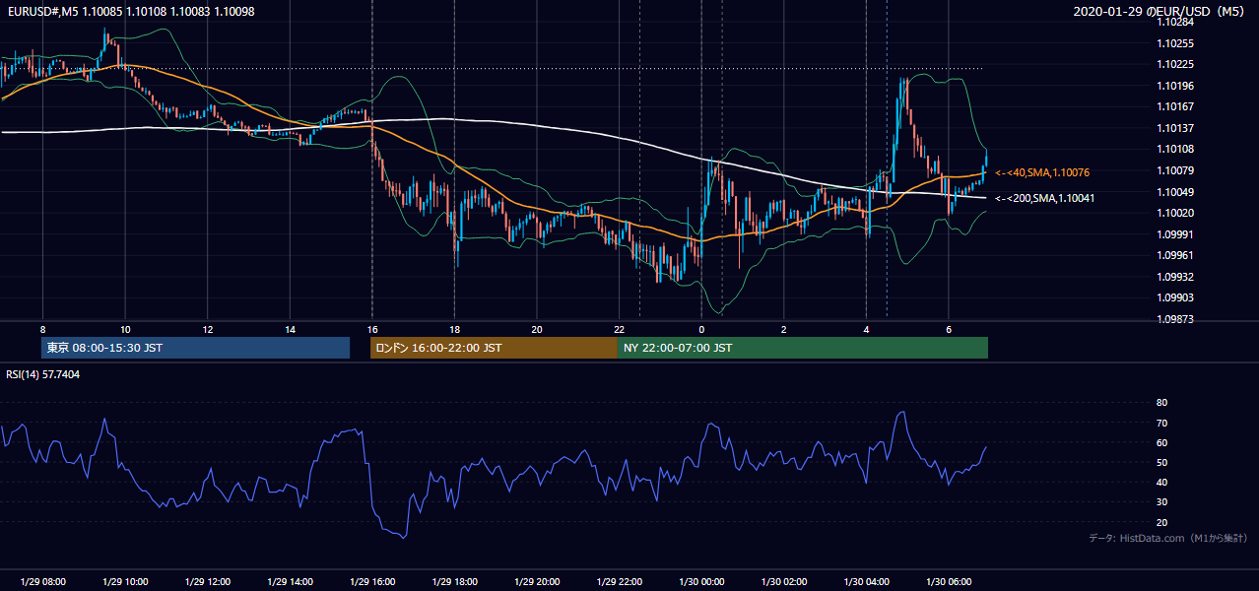Click price axis label 1.10108

pos(1176,149)
